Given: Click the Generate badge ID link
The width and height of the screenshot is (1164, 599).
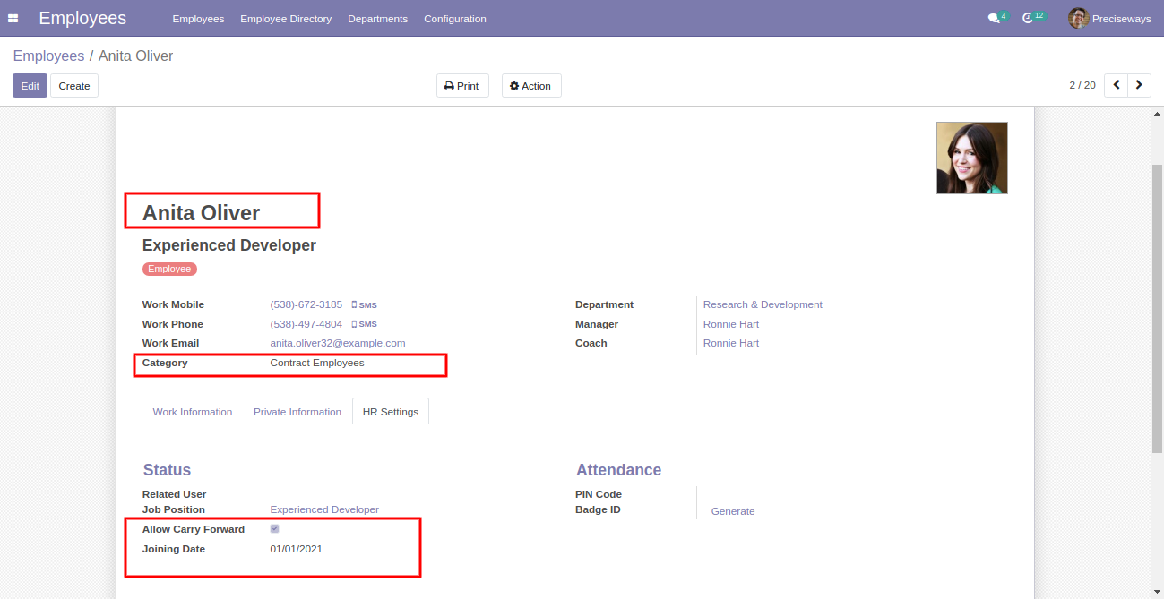Looking at the screenshot, I should click(733, 511).
